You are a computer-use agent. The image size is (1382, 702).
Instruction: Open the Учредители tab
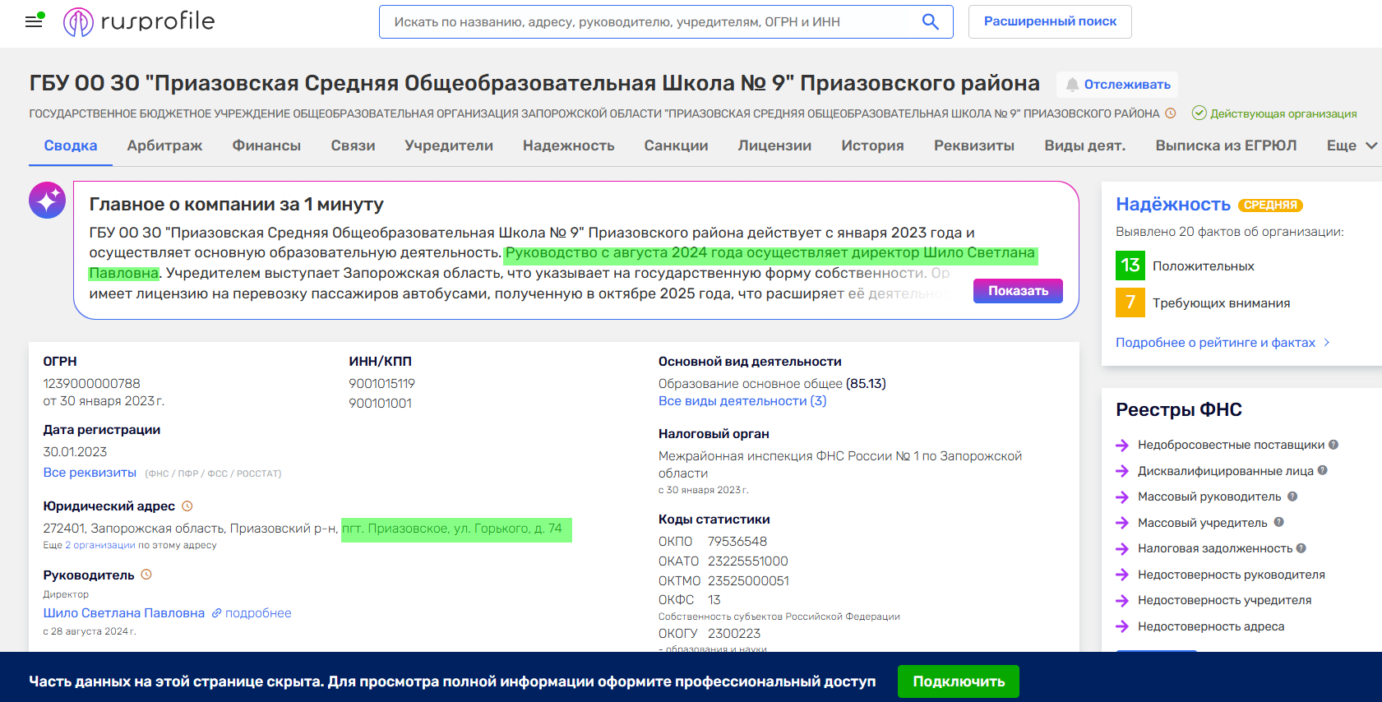pyautogui.click(x=449, y=145)
